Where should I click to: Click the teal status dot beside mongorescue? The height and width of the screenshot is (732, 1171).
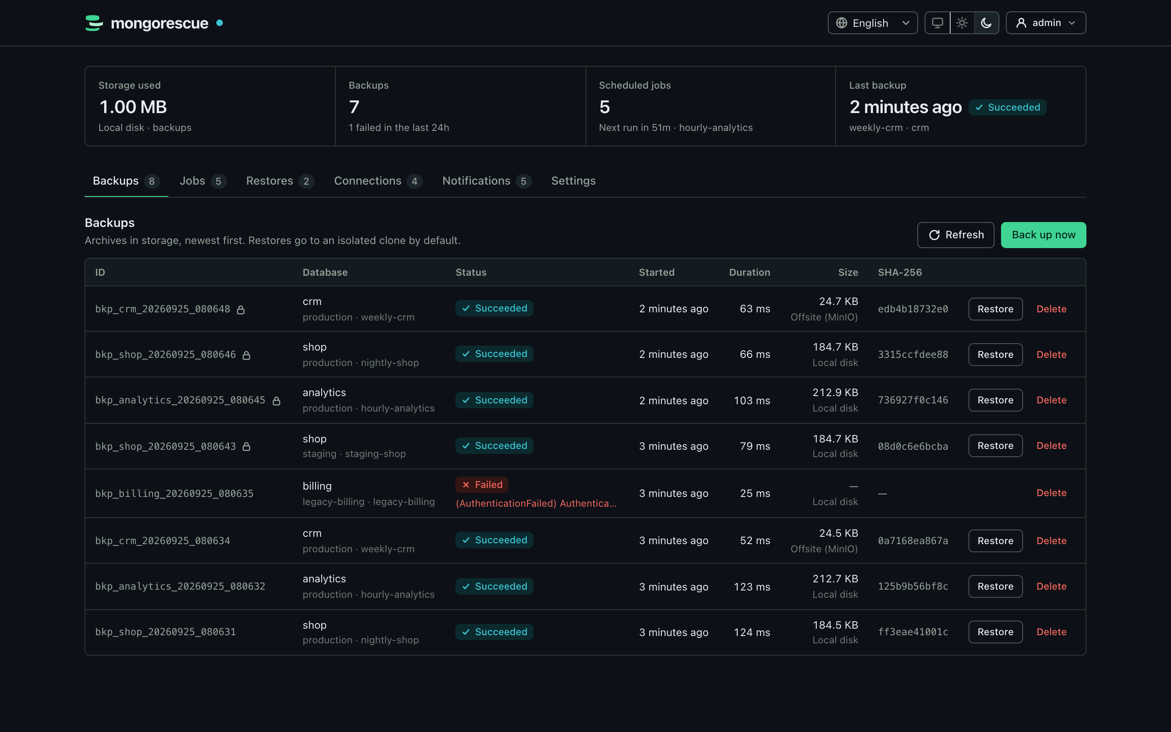pos(220,23)
